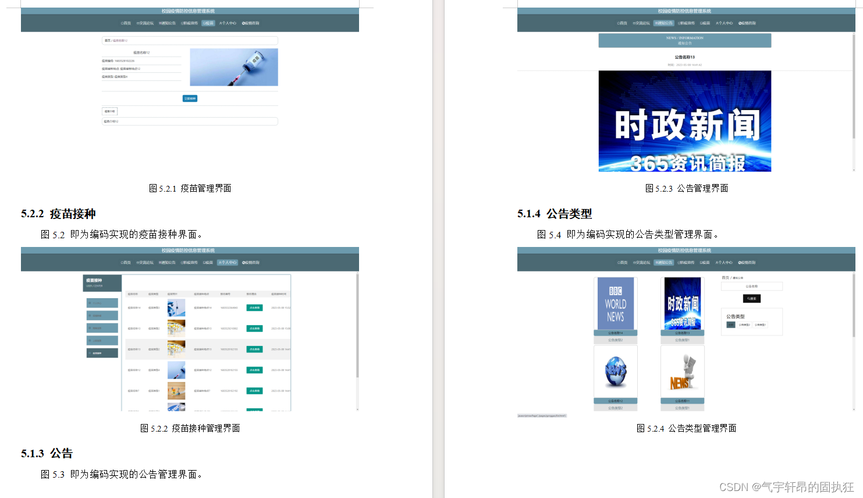
Task: Click 点击查看 button in 疫苗名称14 row
Action: (x=254, y=308)
